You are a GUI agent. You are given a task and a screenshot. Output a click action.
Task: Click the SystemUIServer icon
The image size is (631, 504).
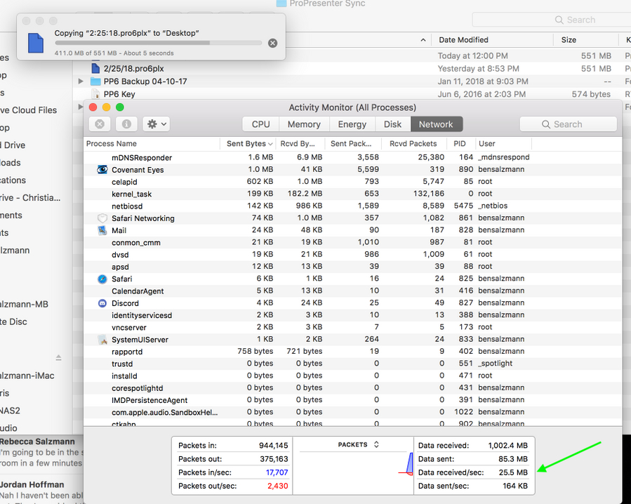click(x=102, y=340)
